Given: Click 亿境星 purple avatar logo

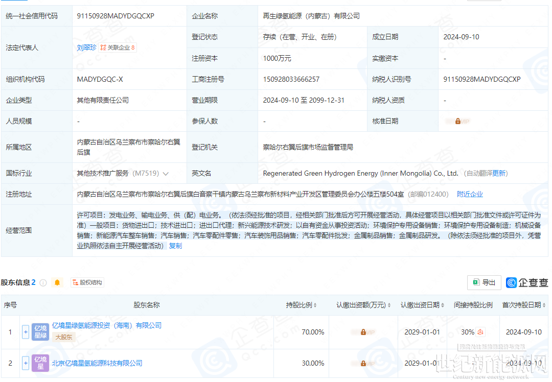Looking at the screenshot, I should (x=40, y=363).
